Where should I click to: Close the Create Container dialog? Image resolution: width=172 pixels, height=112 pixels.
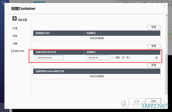pyautogui.click(x=165, y=6)
